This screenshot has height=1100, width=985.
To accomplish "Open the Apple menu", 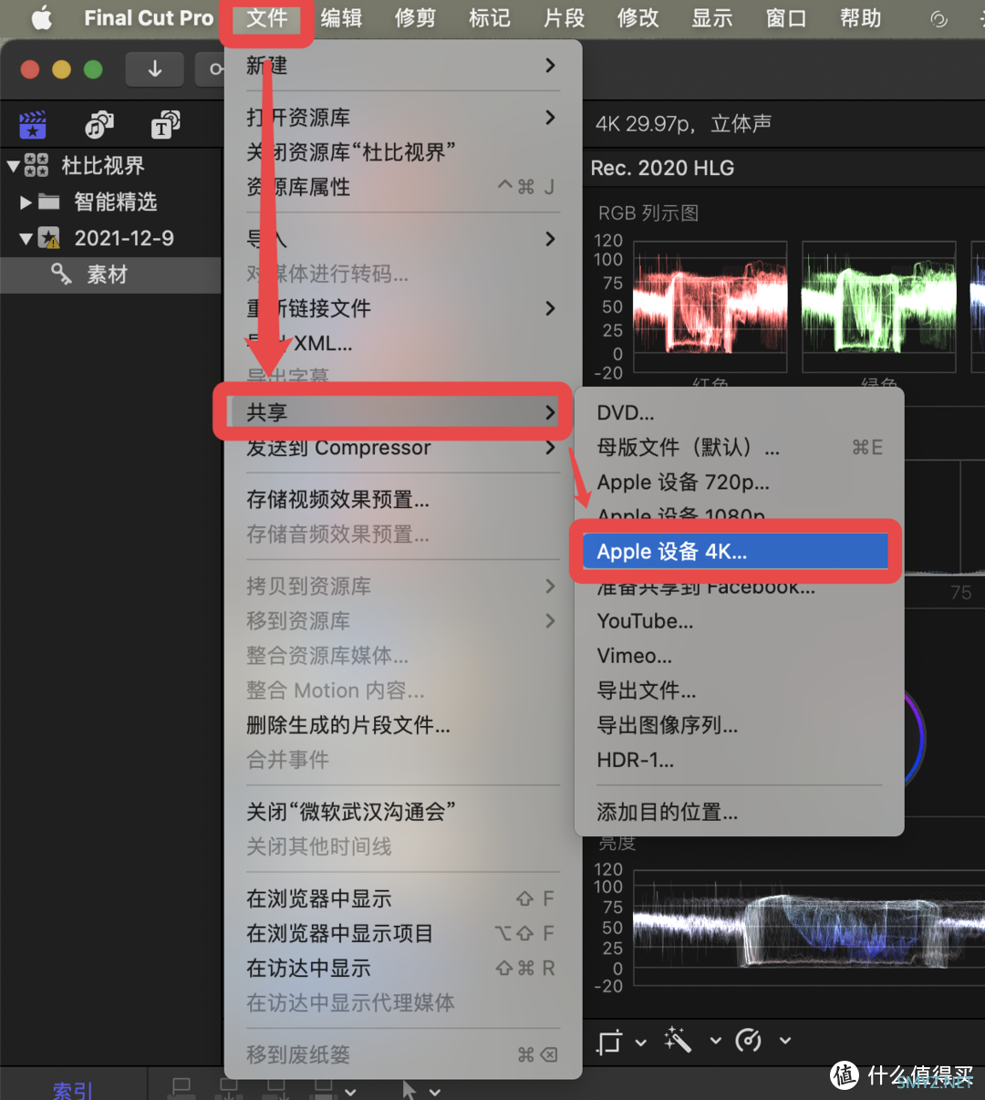I will click(x=42, y=18).
